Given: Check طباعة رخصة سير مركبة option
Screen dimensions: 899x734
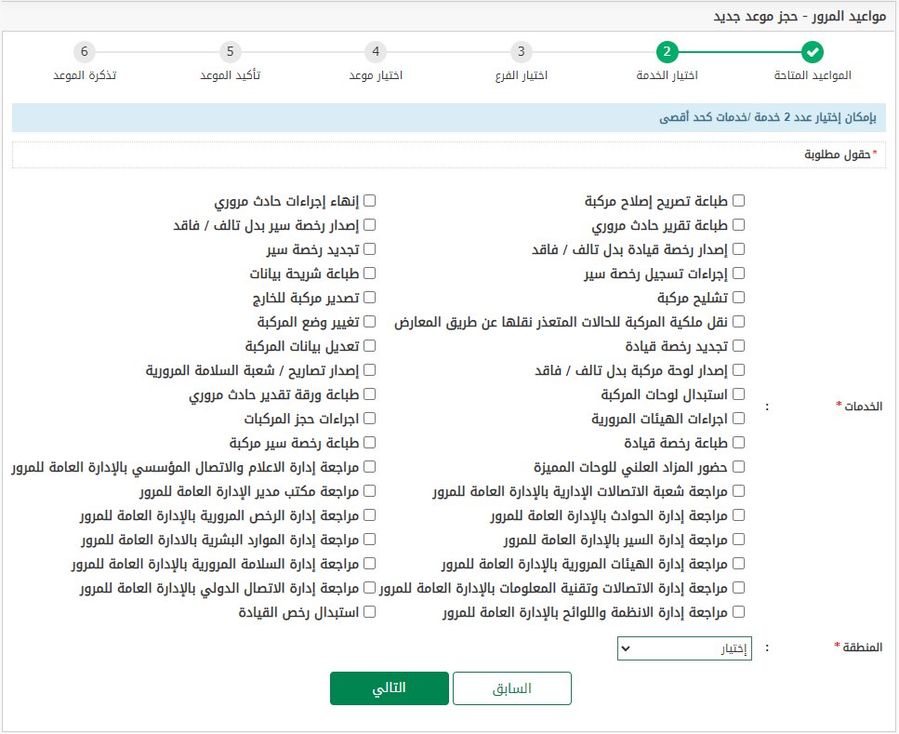Looking at the screenshot, I should click(x=370, y=443).
